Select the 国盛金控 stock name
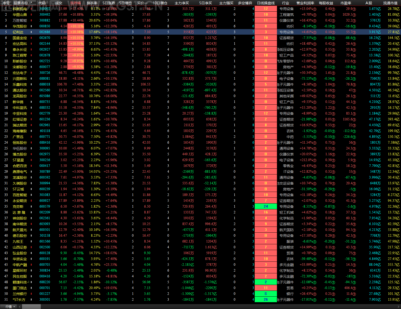Image resolution: width=401 pixels, height=309 pixels. point(20,38)
